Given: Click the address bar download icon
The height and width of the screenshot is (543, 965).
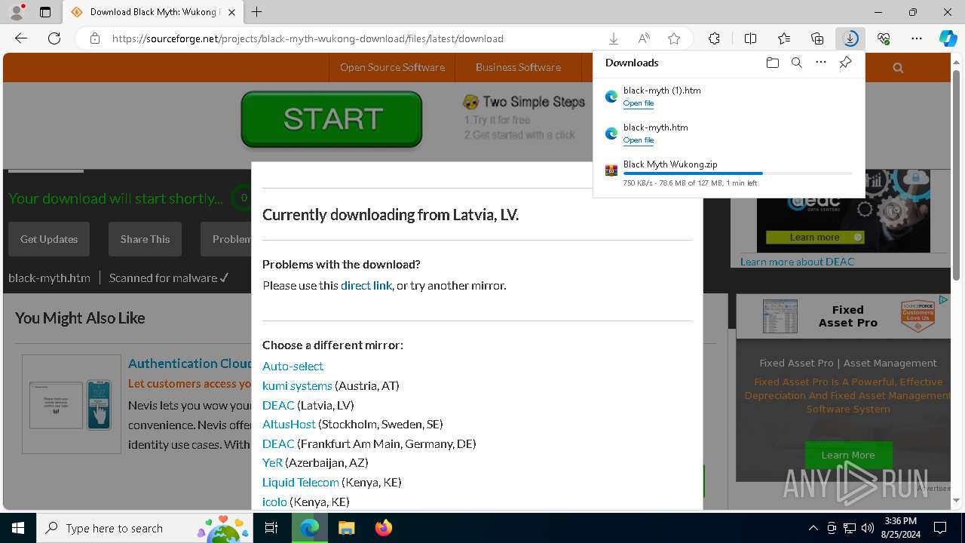Looking at the screenshot, I should click(x=614, y=38).
